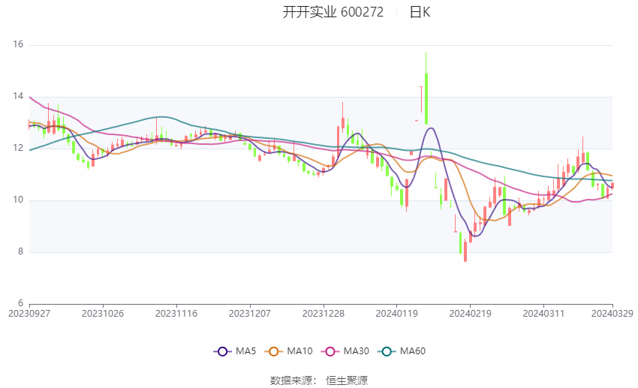The width and height of the screenshot is (638, 388).
Task: Toggle the MA60 legend series
Action: pyautogui.click(x=402, y=351)
